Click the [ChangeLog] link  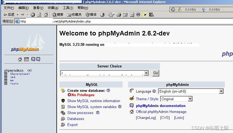146,118
